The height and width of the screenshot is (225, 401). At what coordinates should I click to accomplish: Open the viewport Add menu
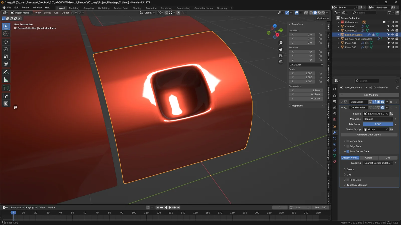coord(56,13)
